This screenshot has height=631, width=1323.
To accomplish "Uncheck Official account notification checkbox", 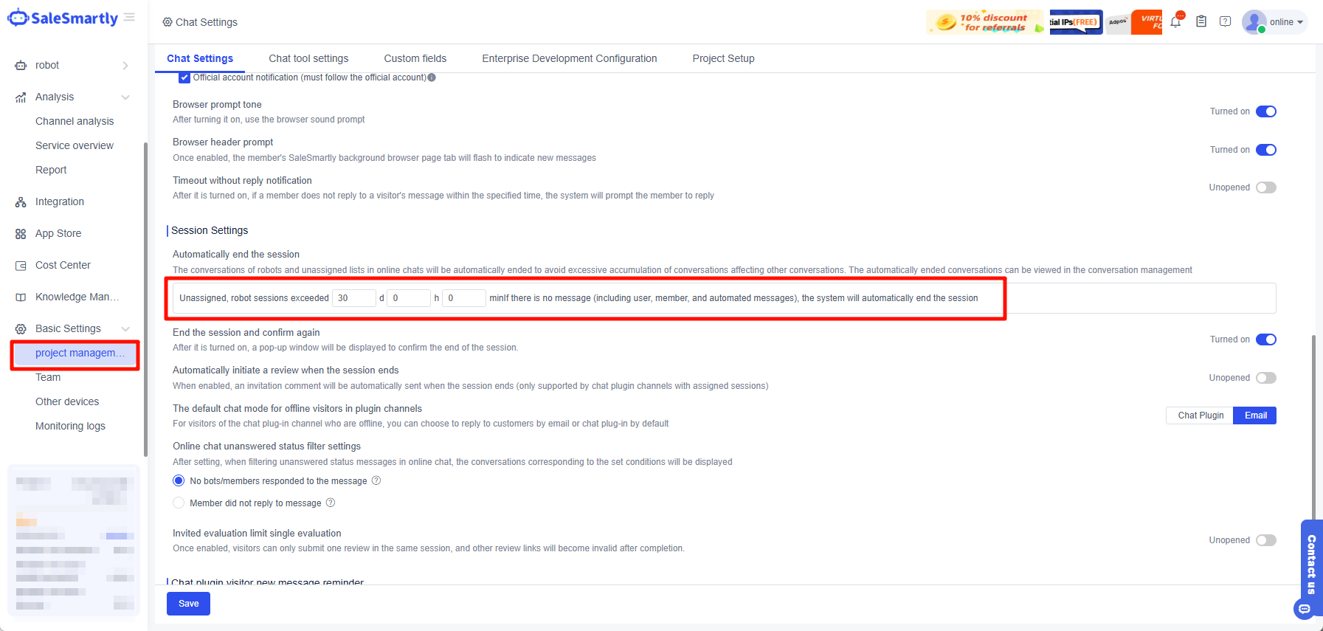I will (x=184, y=77).
